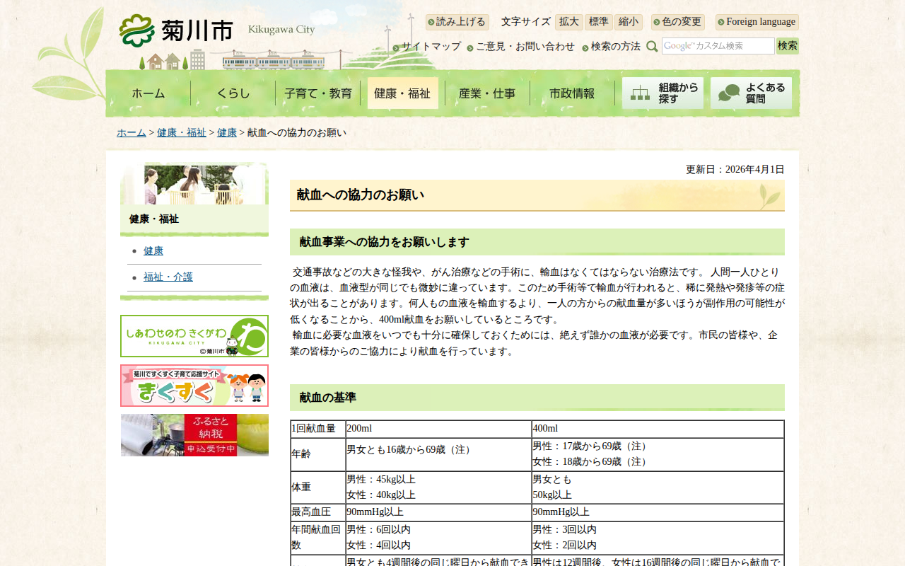
Task: Open 子育て・教育 navigation tab
Action: tap(318, 93)
